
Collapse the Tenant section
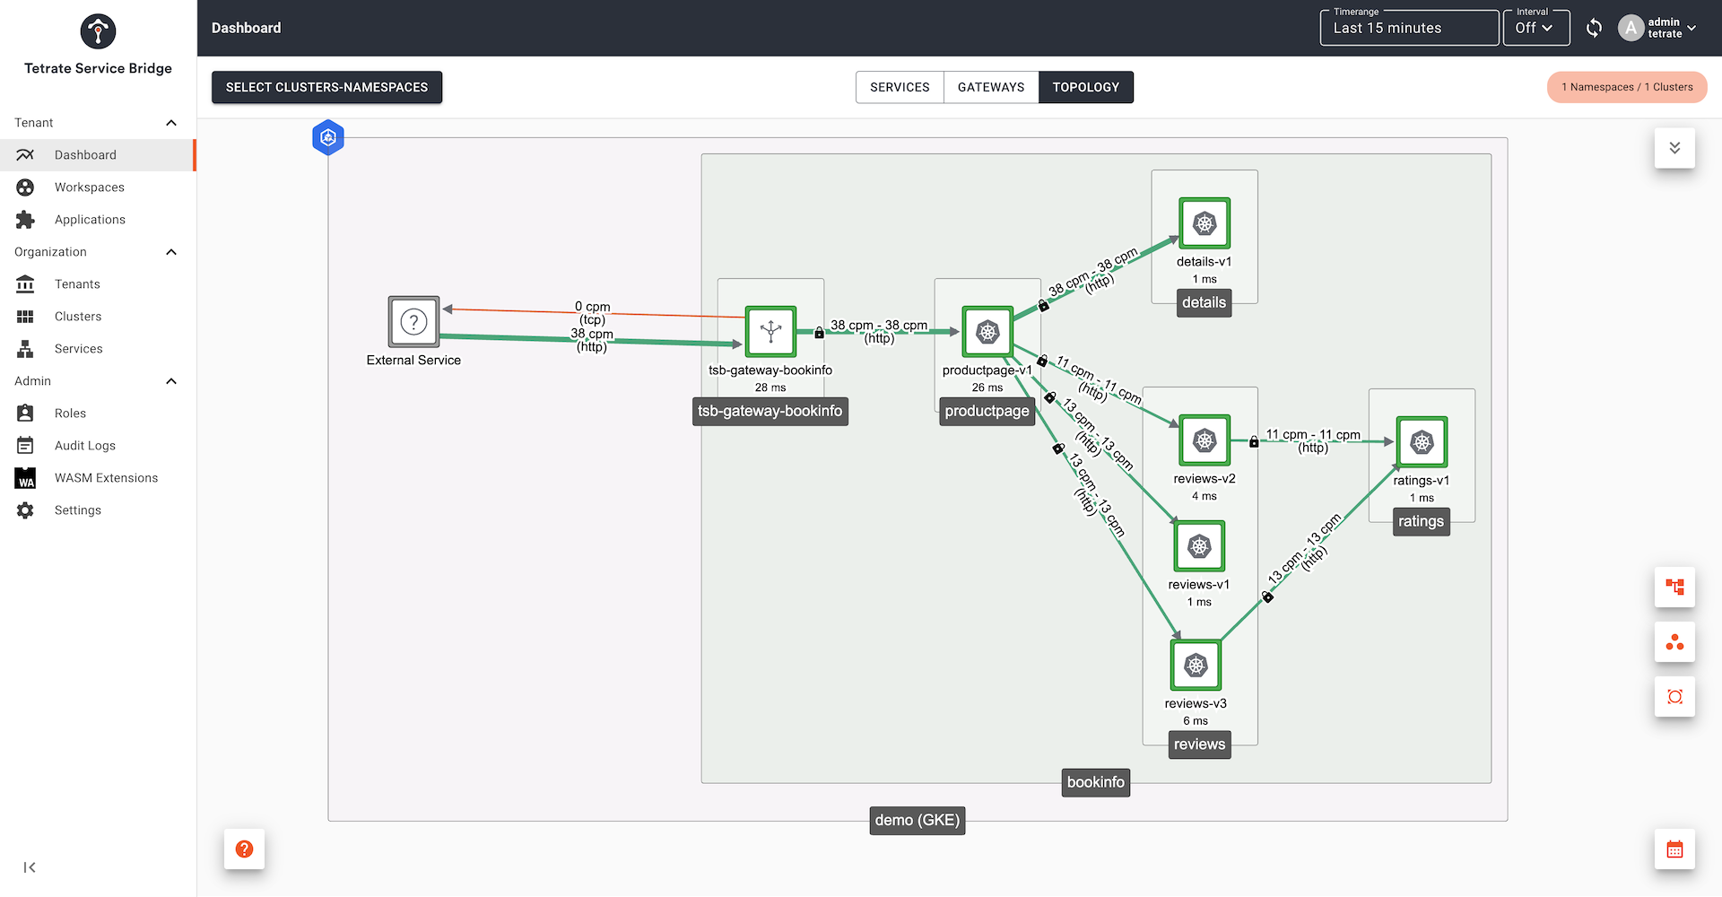(x=171, y=123)
